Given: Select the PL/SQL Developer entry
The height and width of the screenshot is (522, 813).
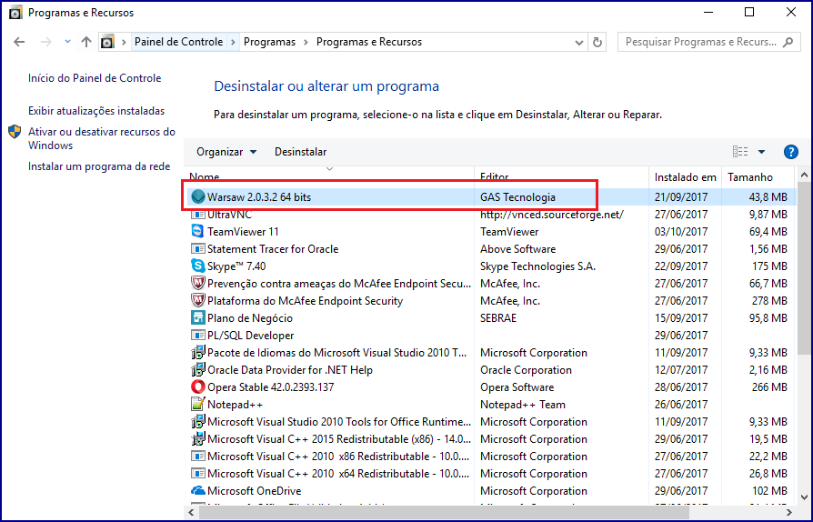Looking at the screenshot, I should 250,336.
